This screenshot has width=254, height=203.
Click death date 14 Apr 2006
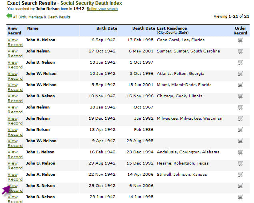pos(140,174)
